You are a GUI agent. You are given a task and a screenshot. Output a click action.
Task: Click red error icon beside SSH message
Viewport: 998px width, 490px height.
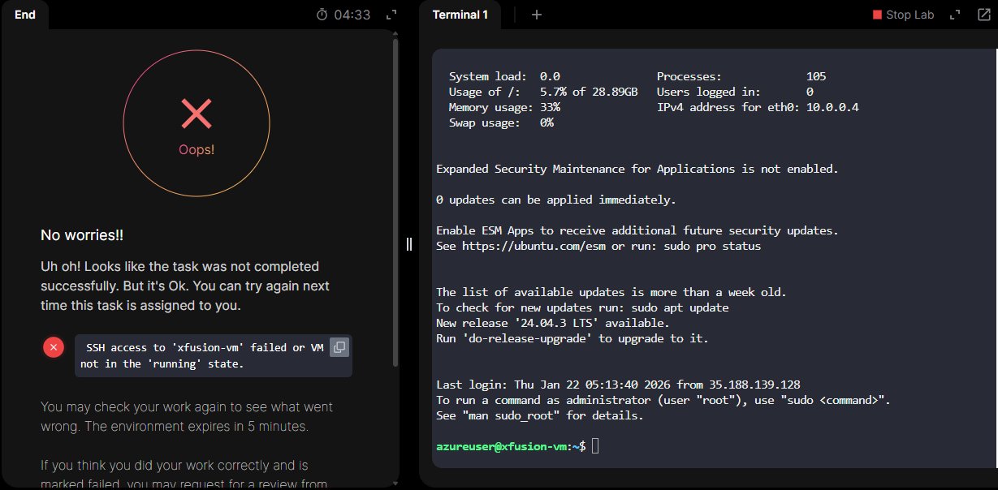coord(54,347)
